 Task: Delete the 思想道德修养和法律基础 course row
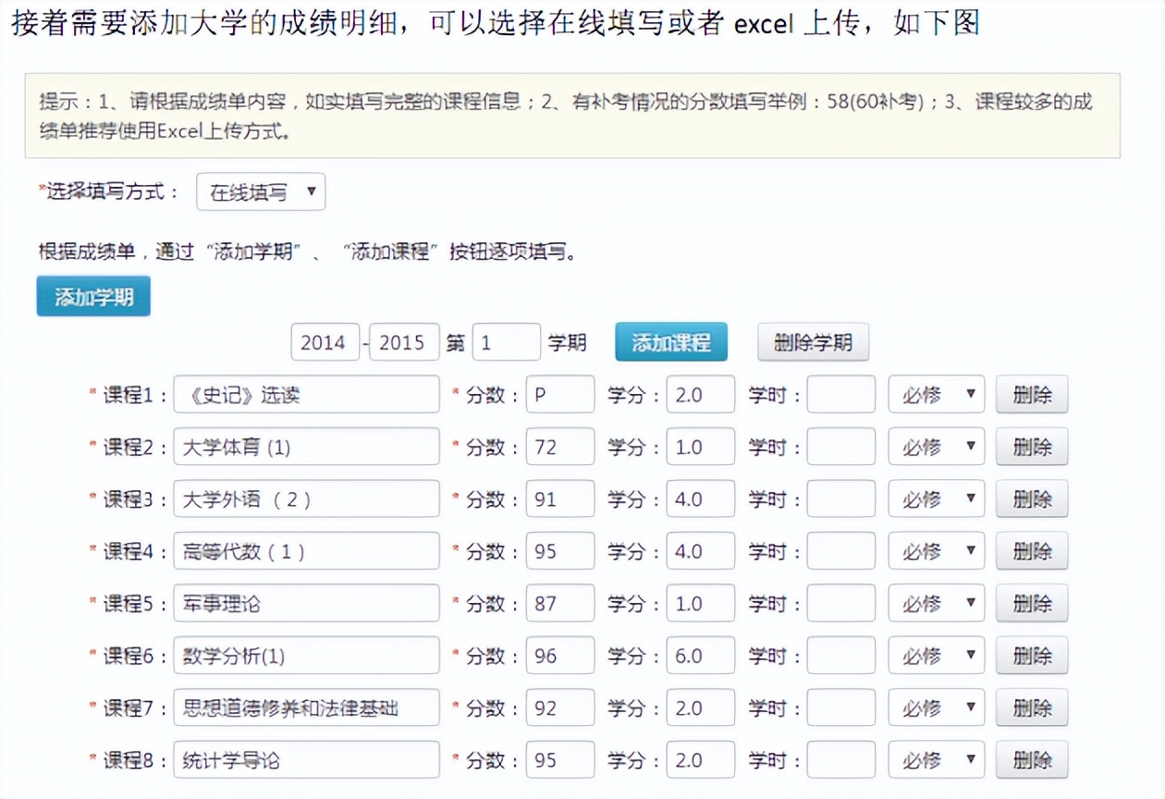pyautogui.click(x=1031, y=707)
